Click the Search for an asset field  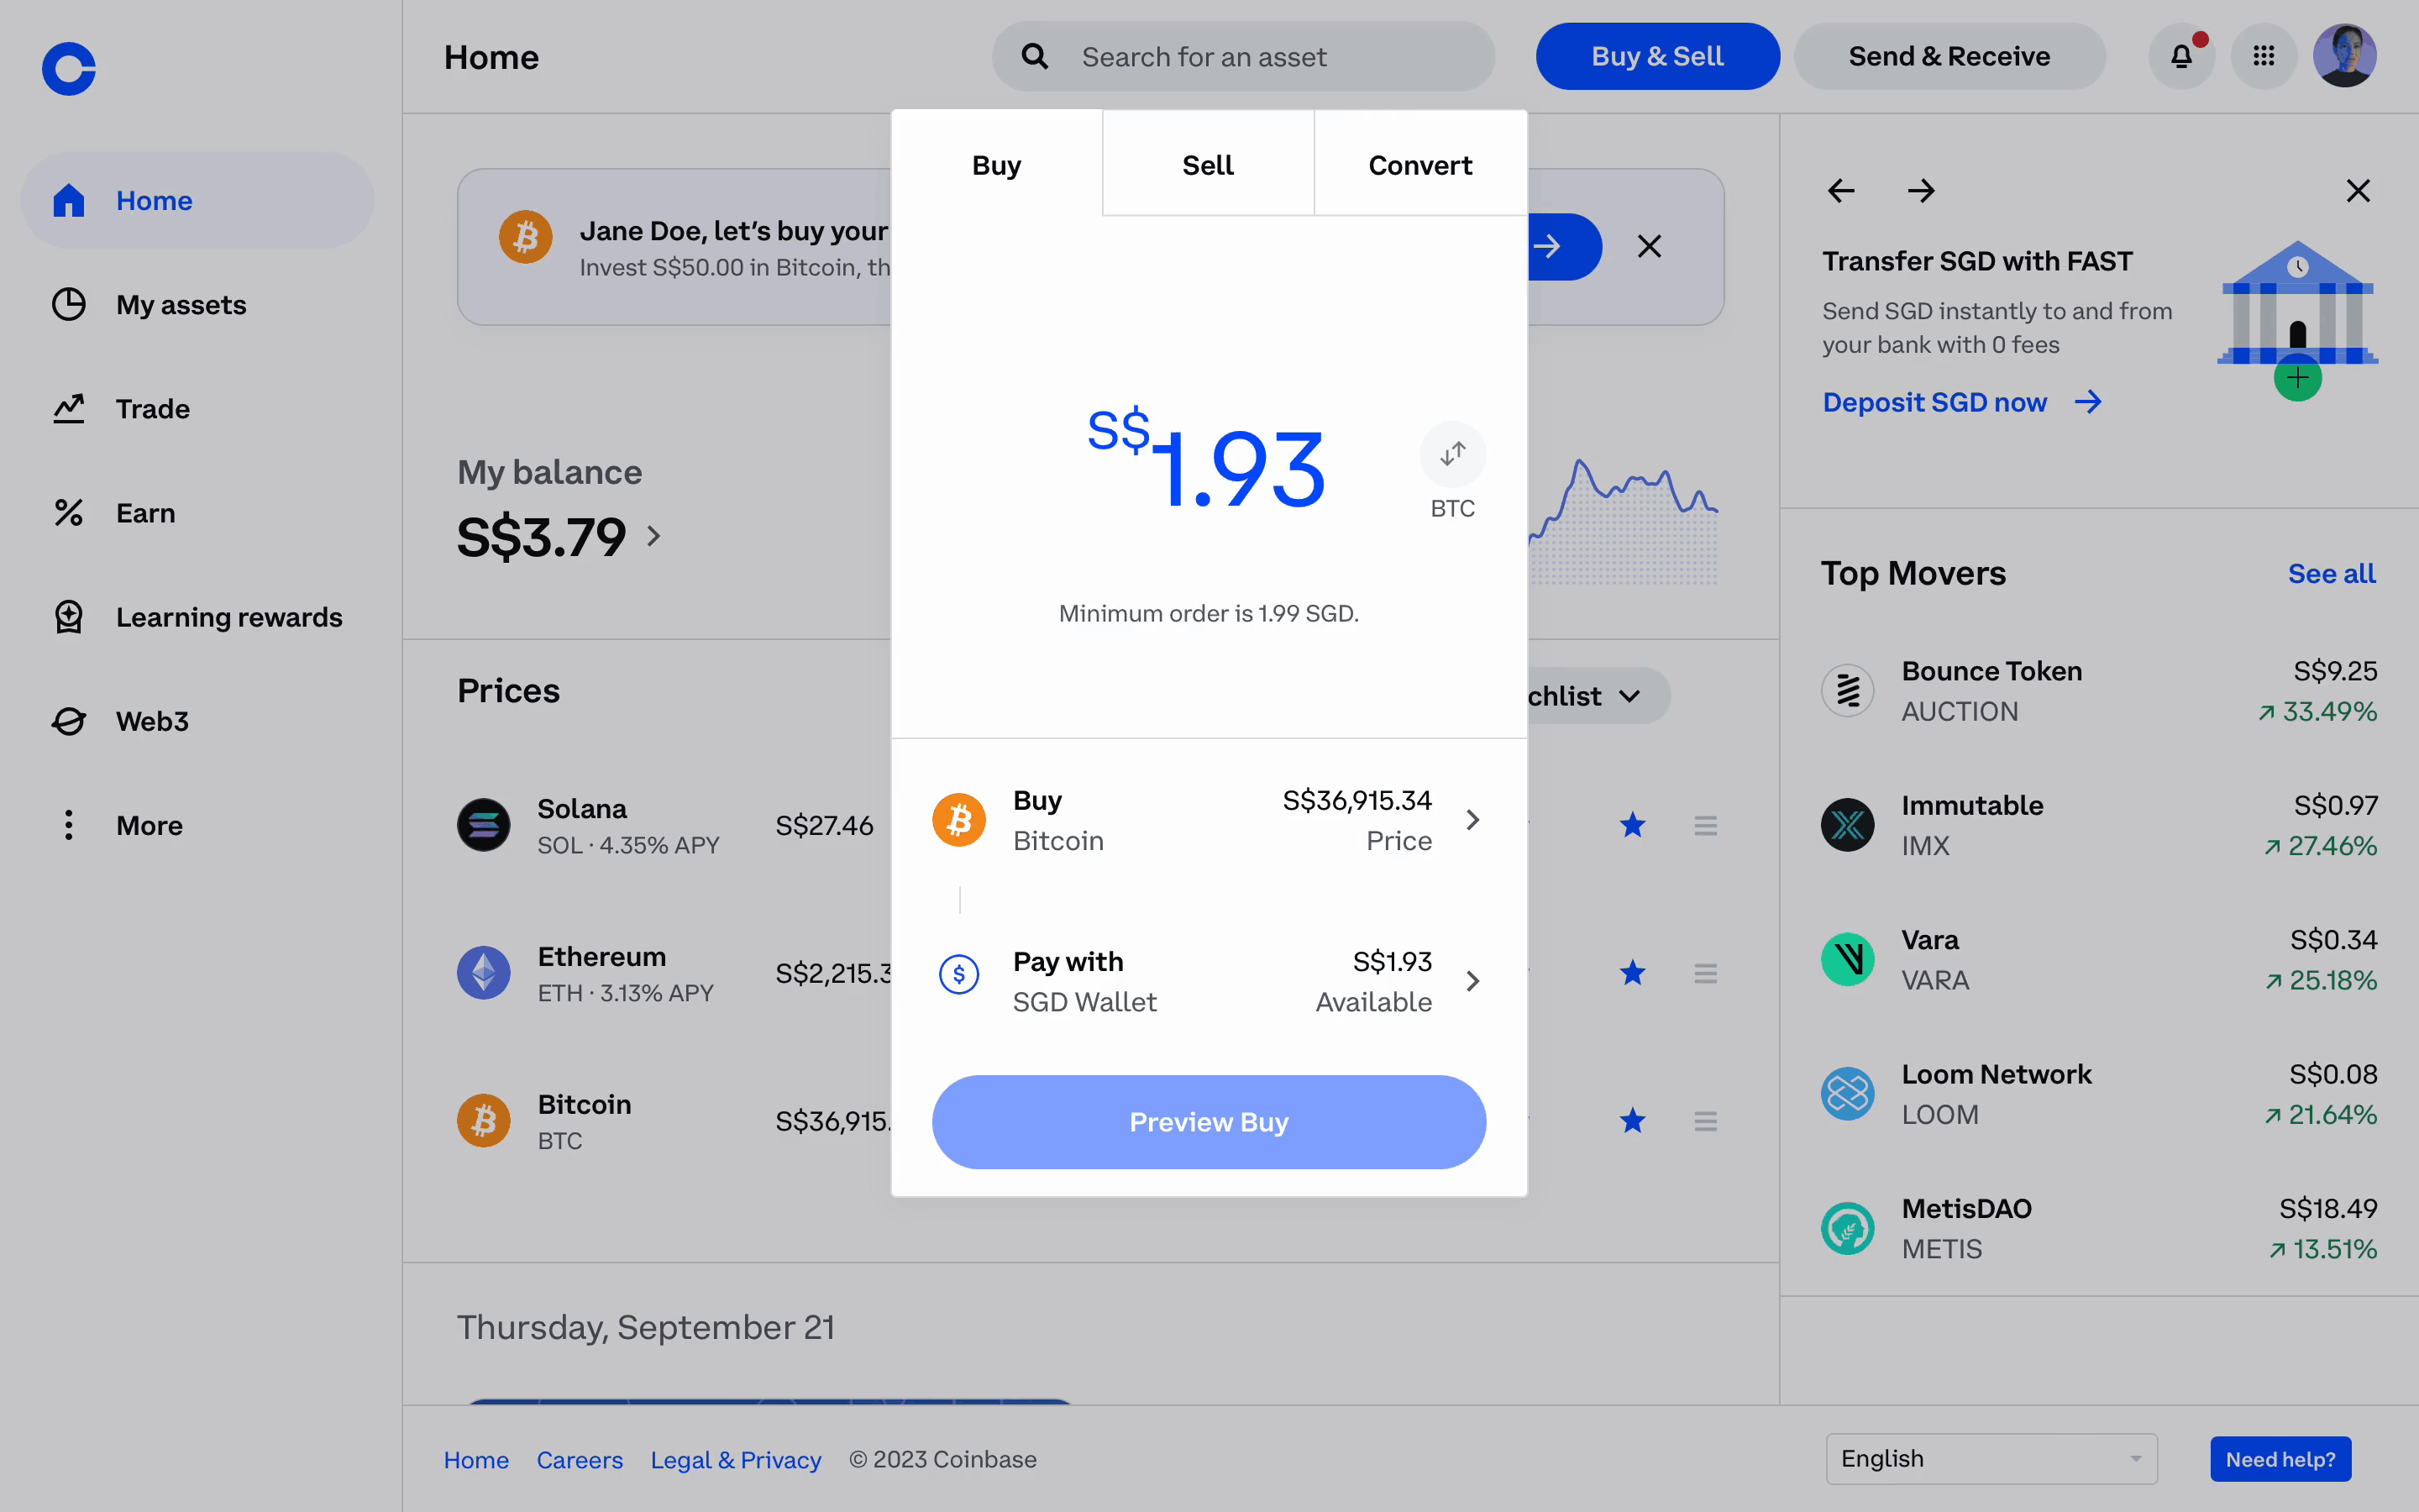1243,57
